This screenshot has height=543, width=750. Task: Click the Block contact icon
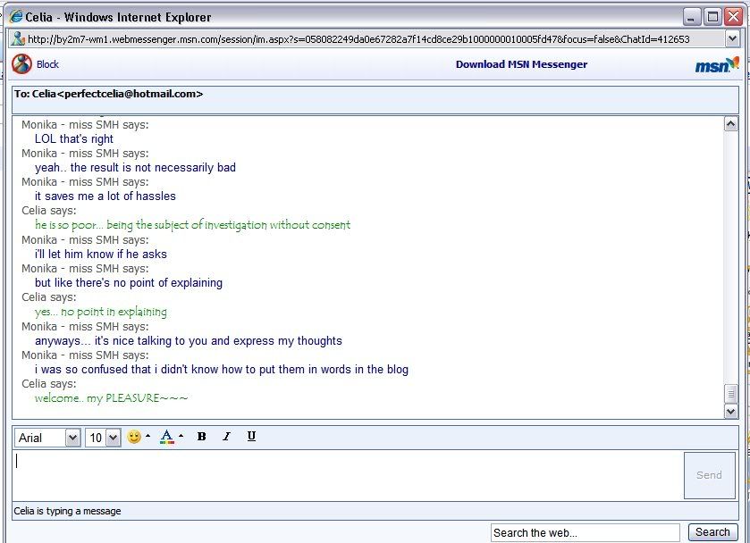click(22, 64)
